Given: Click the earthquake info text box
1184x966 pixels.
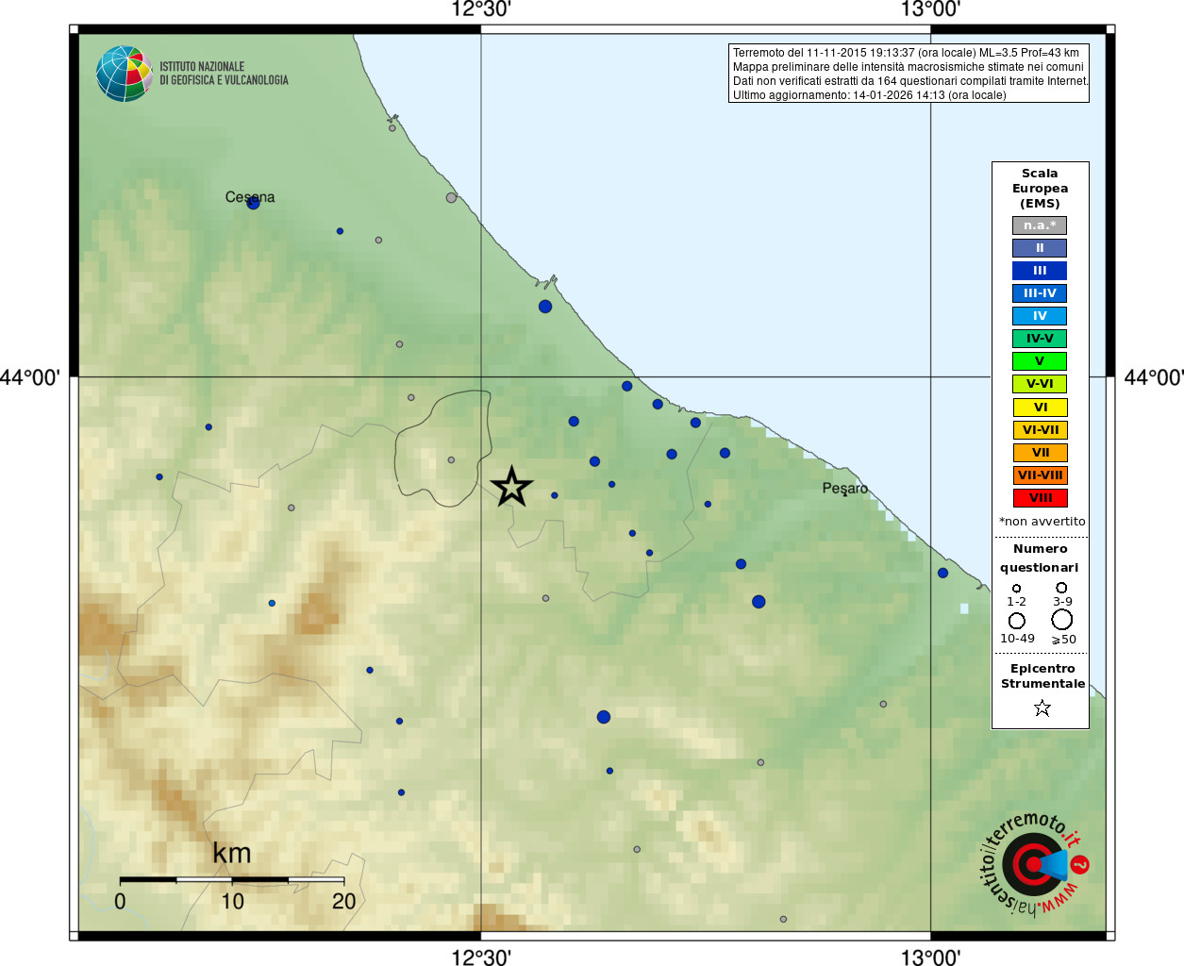Looking at the screenshot, I should coord(909,74).
